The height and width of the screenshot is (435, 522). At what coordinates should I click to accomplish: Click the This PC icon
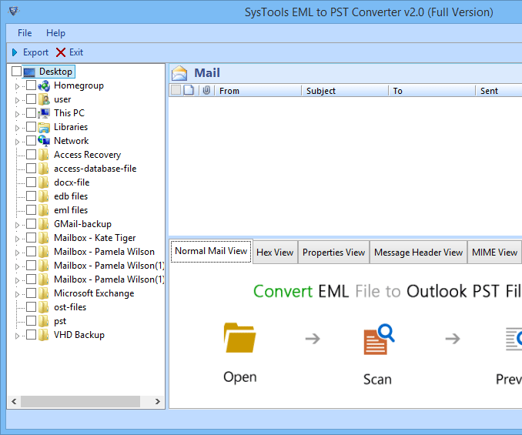44,113
